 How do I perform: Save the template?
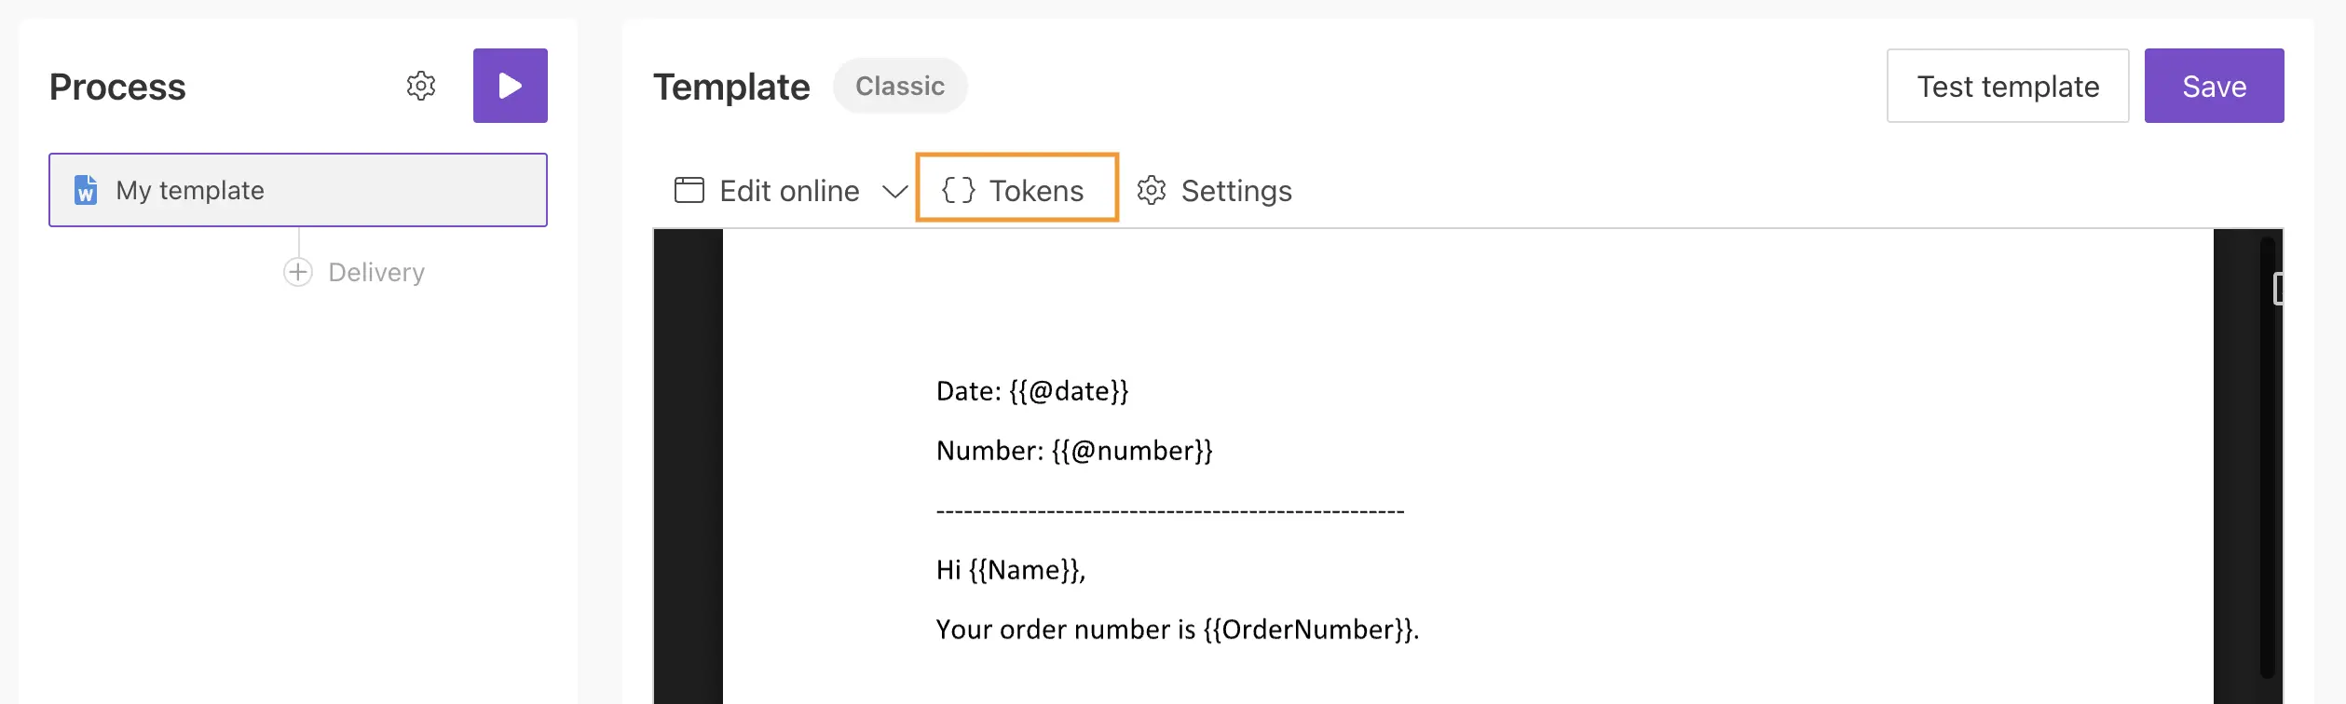click(x=2215, y=86)
